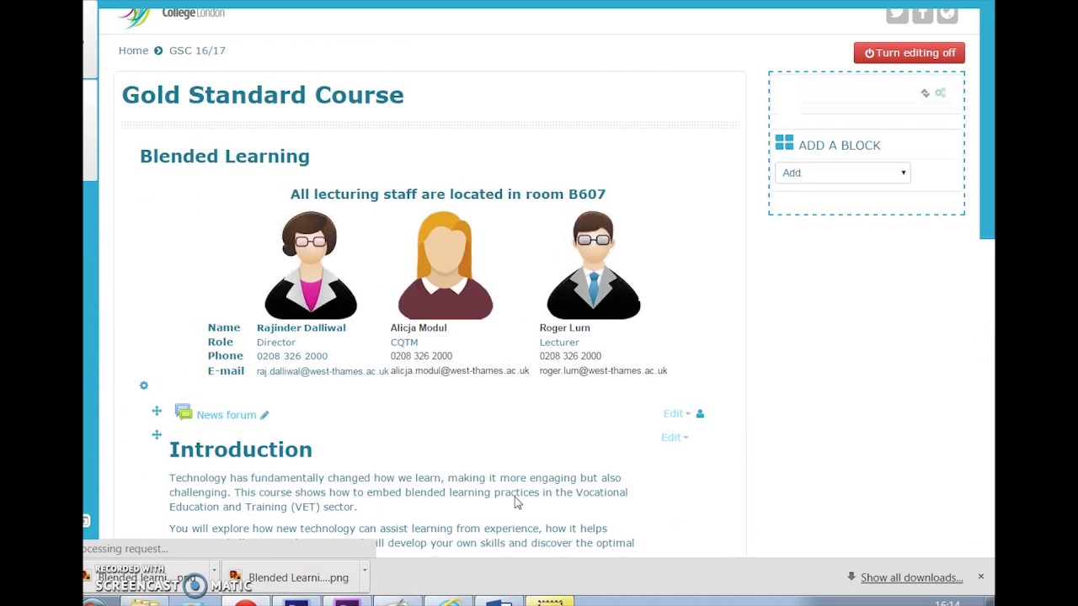The width and height of the screenshot is (1078, 606).
Task: Open the News forum link
Action: 227,415
